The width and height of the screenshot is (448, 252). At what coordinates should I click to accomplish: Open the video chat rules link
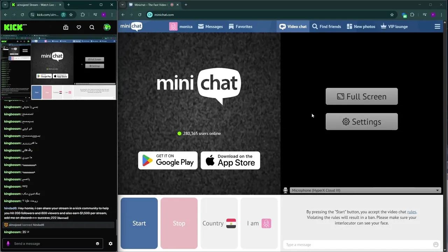click(412, 212)
